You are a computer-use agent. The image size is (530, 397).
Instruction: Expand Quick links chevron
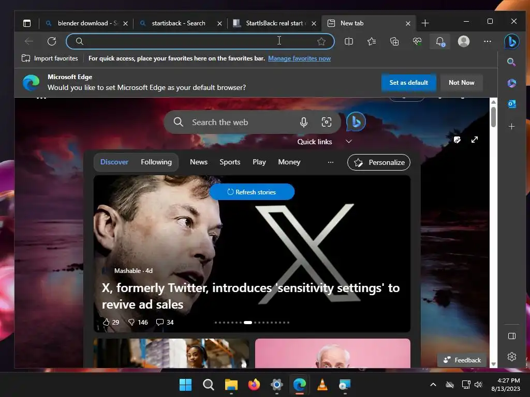coord(349,142)
